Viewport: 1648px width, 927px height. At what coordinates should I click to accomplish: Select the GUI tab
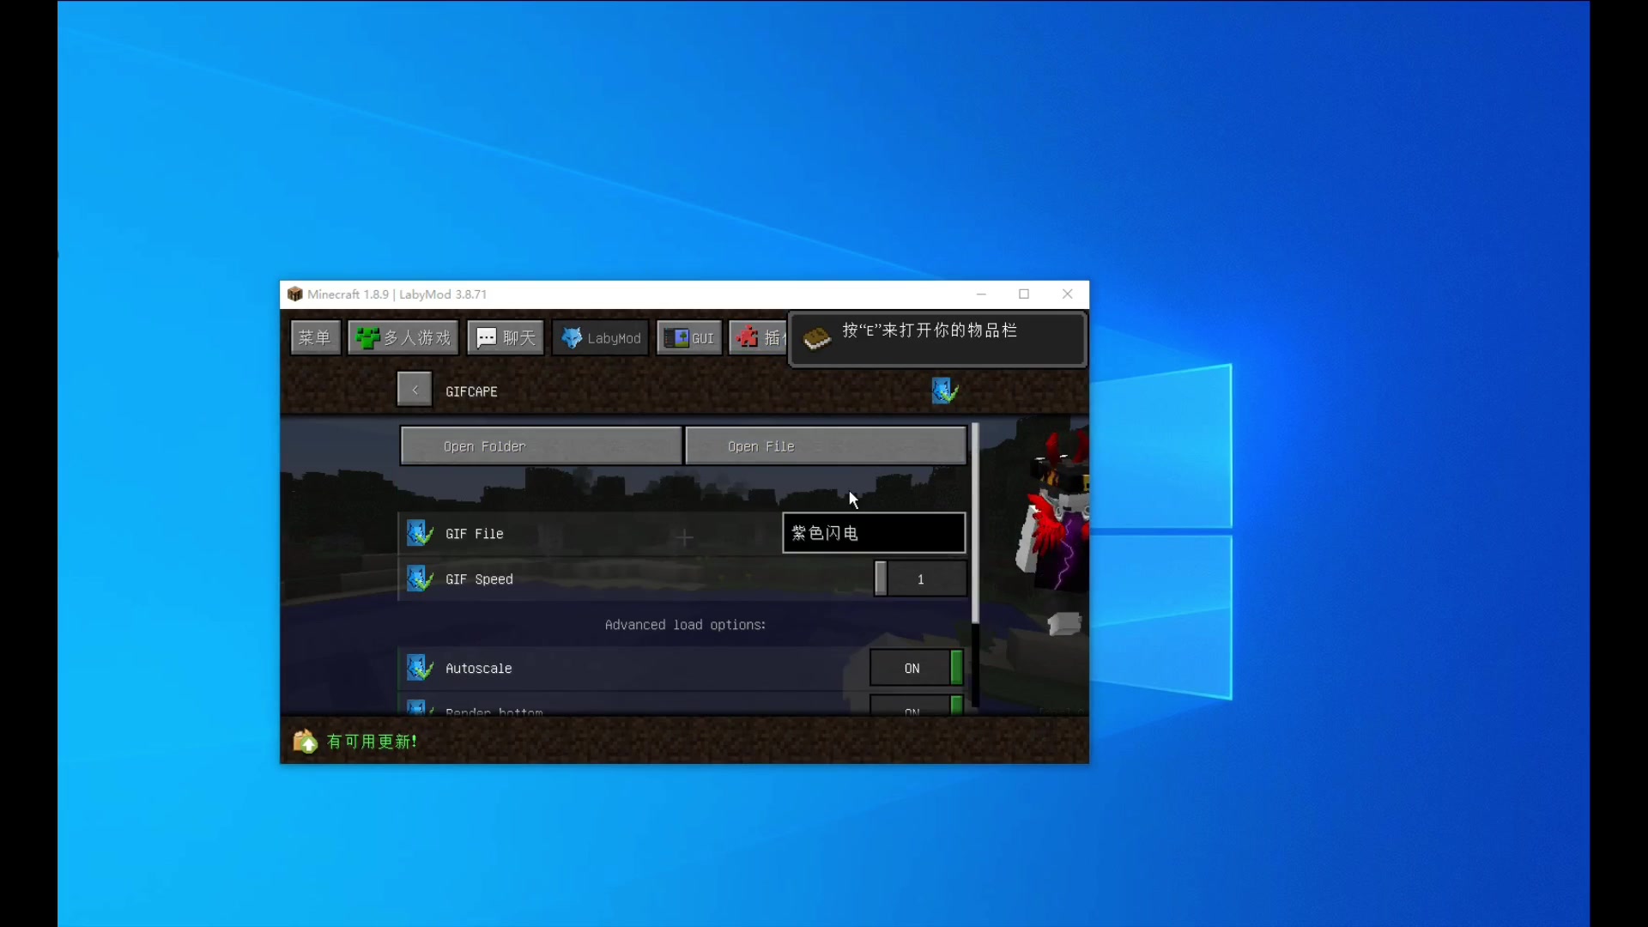click(689, 337)
